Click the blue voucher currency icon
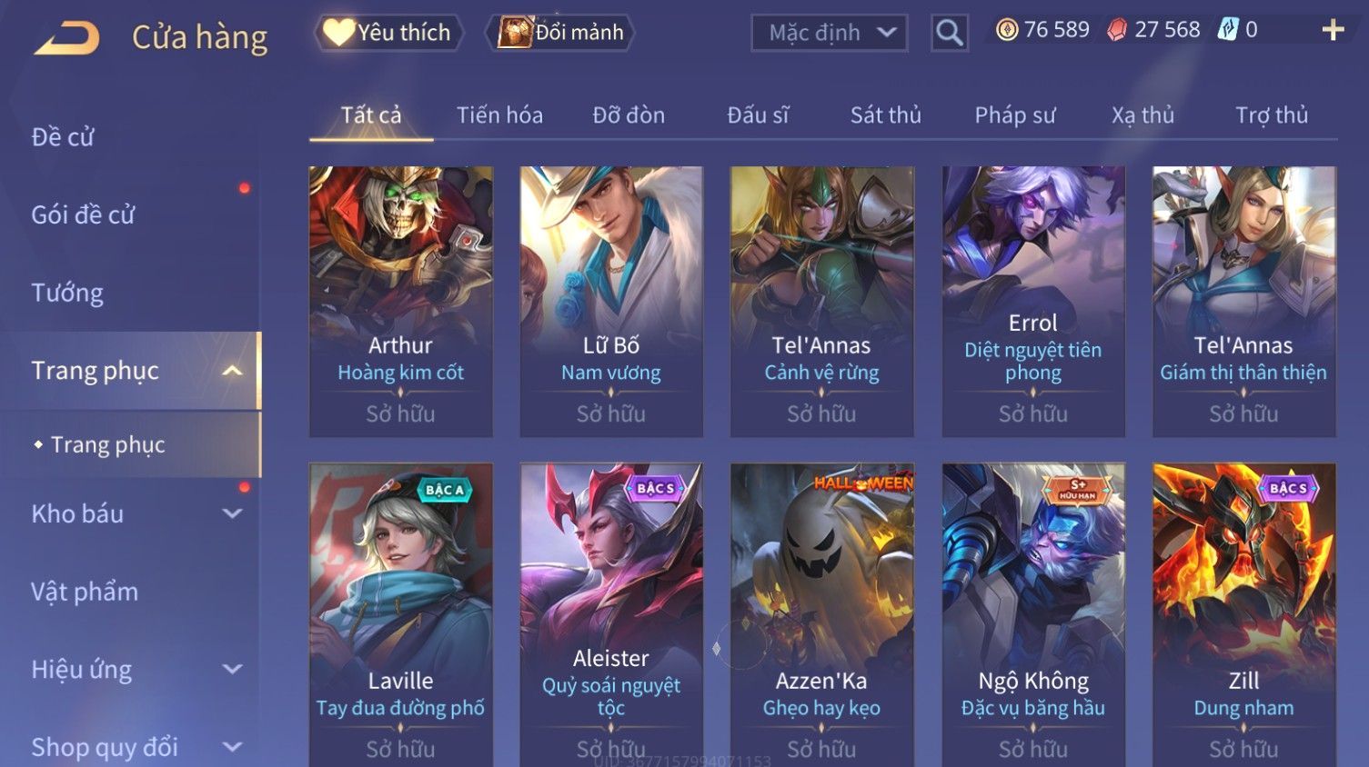1369x767 pixels. pos(1228,30)
